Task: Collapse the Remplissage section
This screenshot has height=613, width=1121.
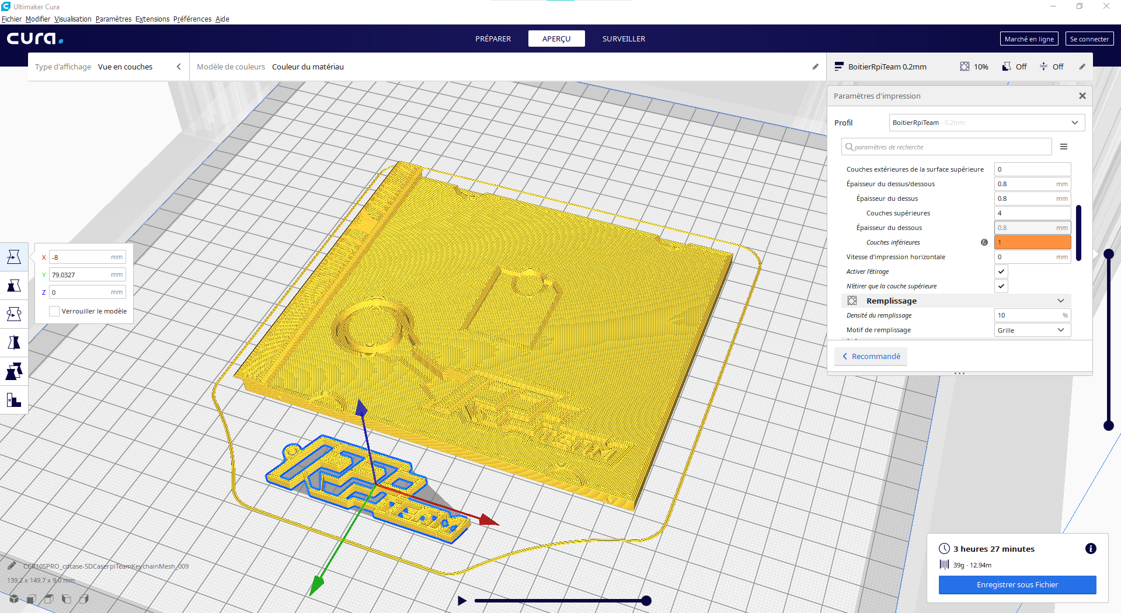Action: coord(1061,301)
